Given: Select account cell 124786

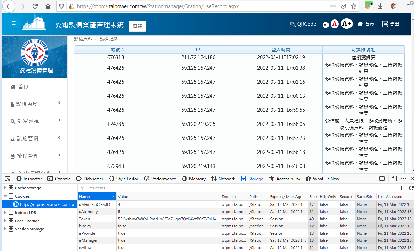Looking at the screenshot, I should [116, 124].
